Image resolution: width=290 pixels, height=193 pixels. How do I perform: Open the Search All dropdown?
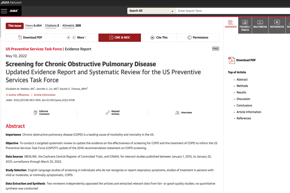point(152,11)
